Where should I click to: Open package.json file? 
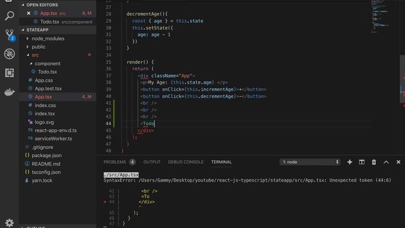[46, 155]
